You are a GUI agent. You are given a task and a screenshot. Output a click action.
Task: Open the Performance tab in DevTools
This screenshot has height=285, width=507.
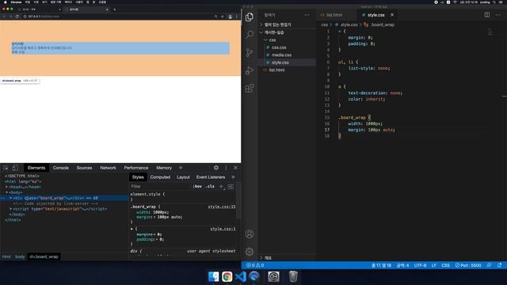pyautogui.click(x=136, y=168)
